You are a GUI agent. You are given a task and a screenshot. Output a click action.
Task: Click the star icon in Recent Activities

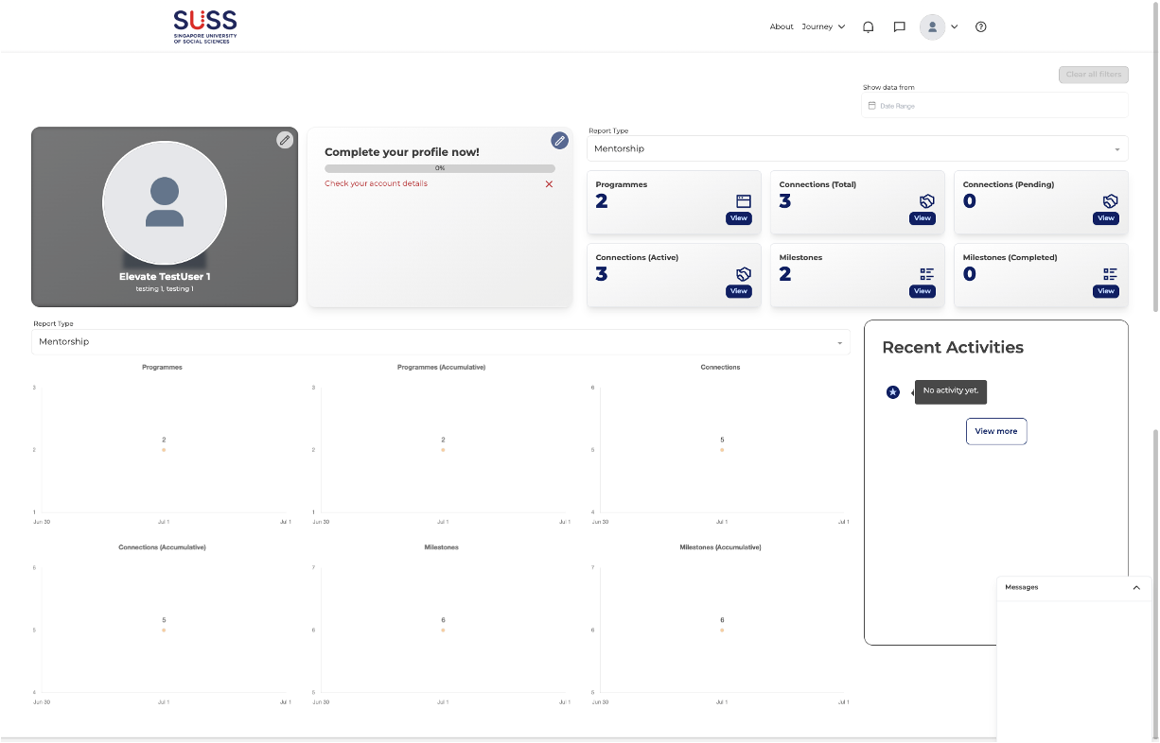tap(892, 392)
